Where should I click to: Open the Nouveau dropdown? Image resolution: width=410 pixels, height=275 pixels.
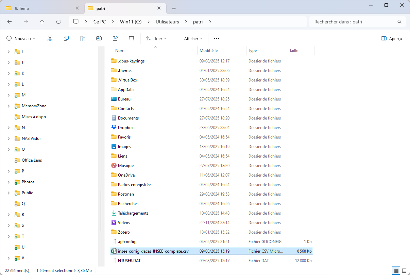(x=21, y=39)
